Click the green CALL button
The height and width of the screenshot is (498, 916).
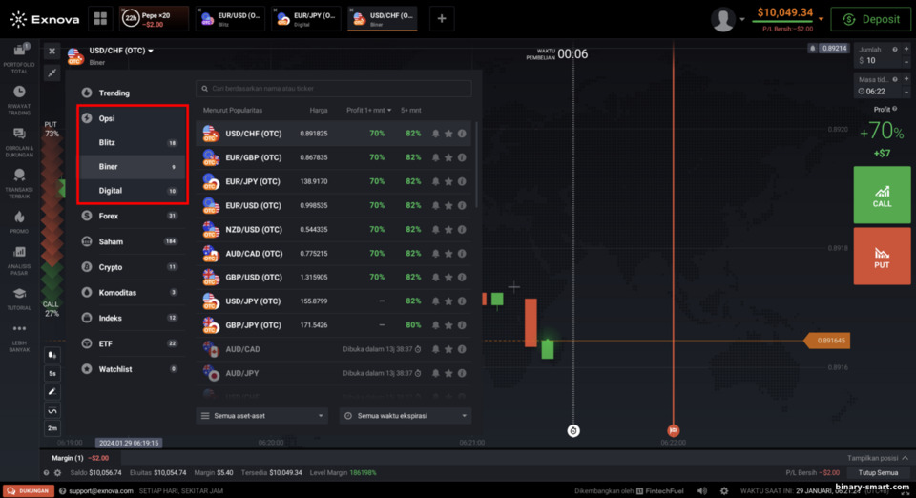coord(882,195)
